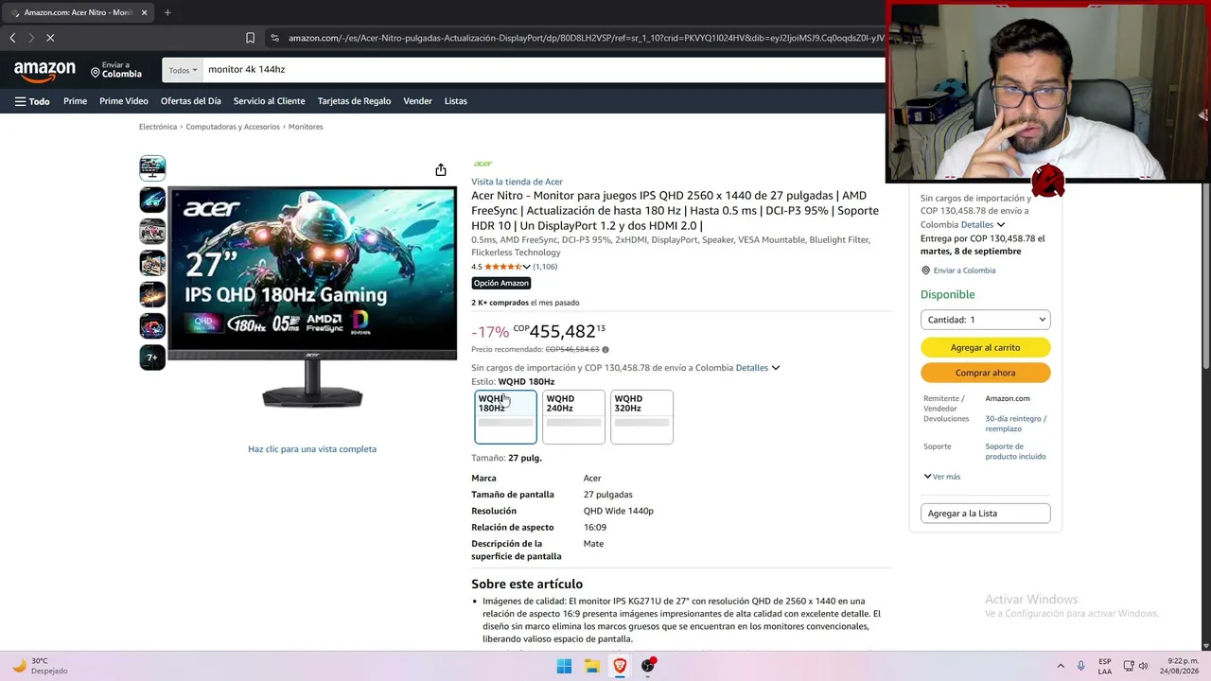Open the Todos search category dropdown
Image resolution: width=1211 pixels, height=681 pixels.
pos(183,70)
